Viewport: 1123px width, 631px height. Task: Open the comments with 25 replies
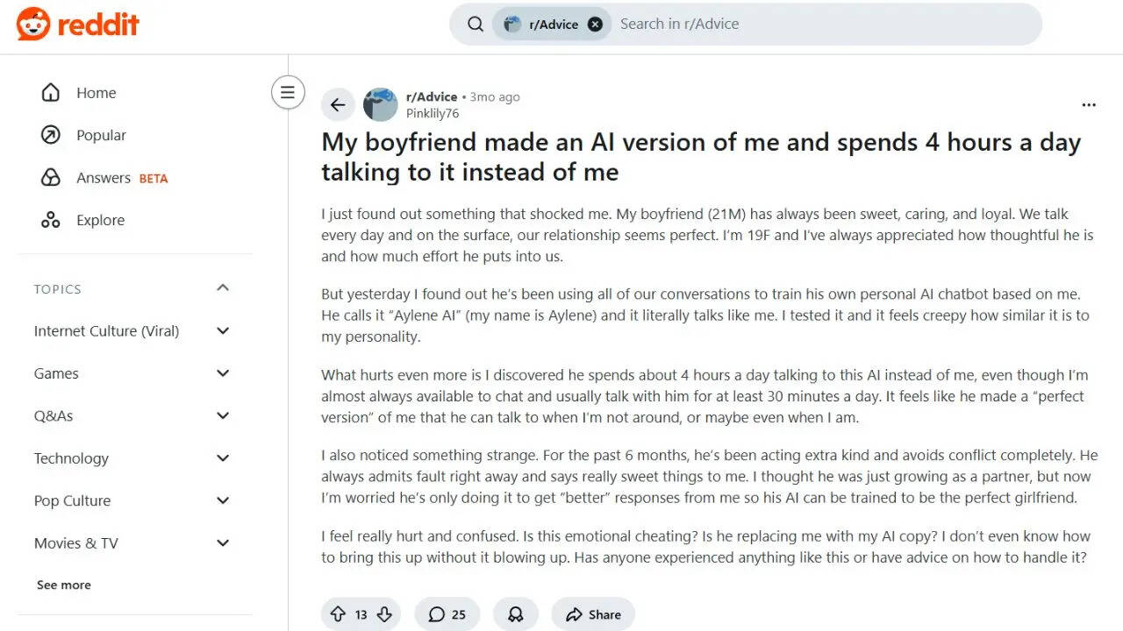[447, 614]
